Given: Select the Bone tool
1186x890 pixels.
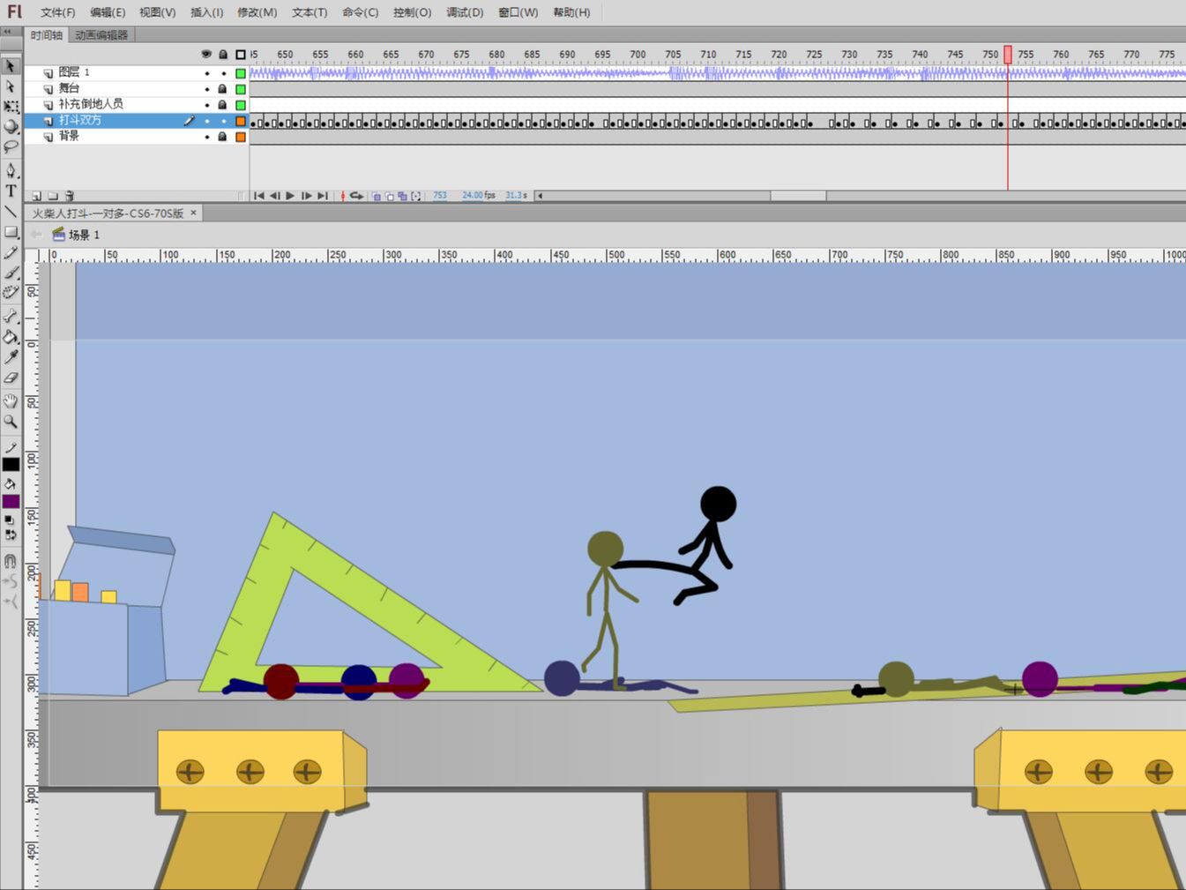Looking at the screenshot, I should (11, 316).
